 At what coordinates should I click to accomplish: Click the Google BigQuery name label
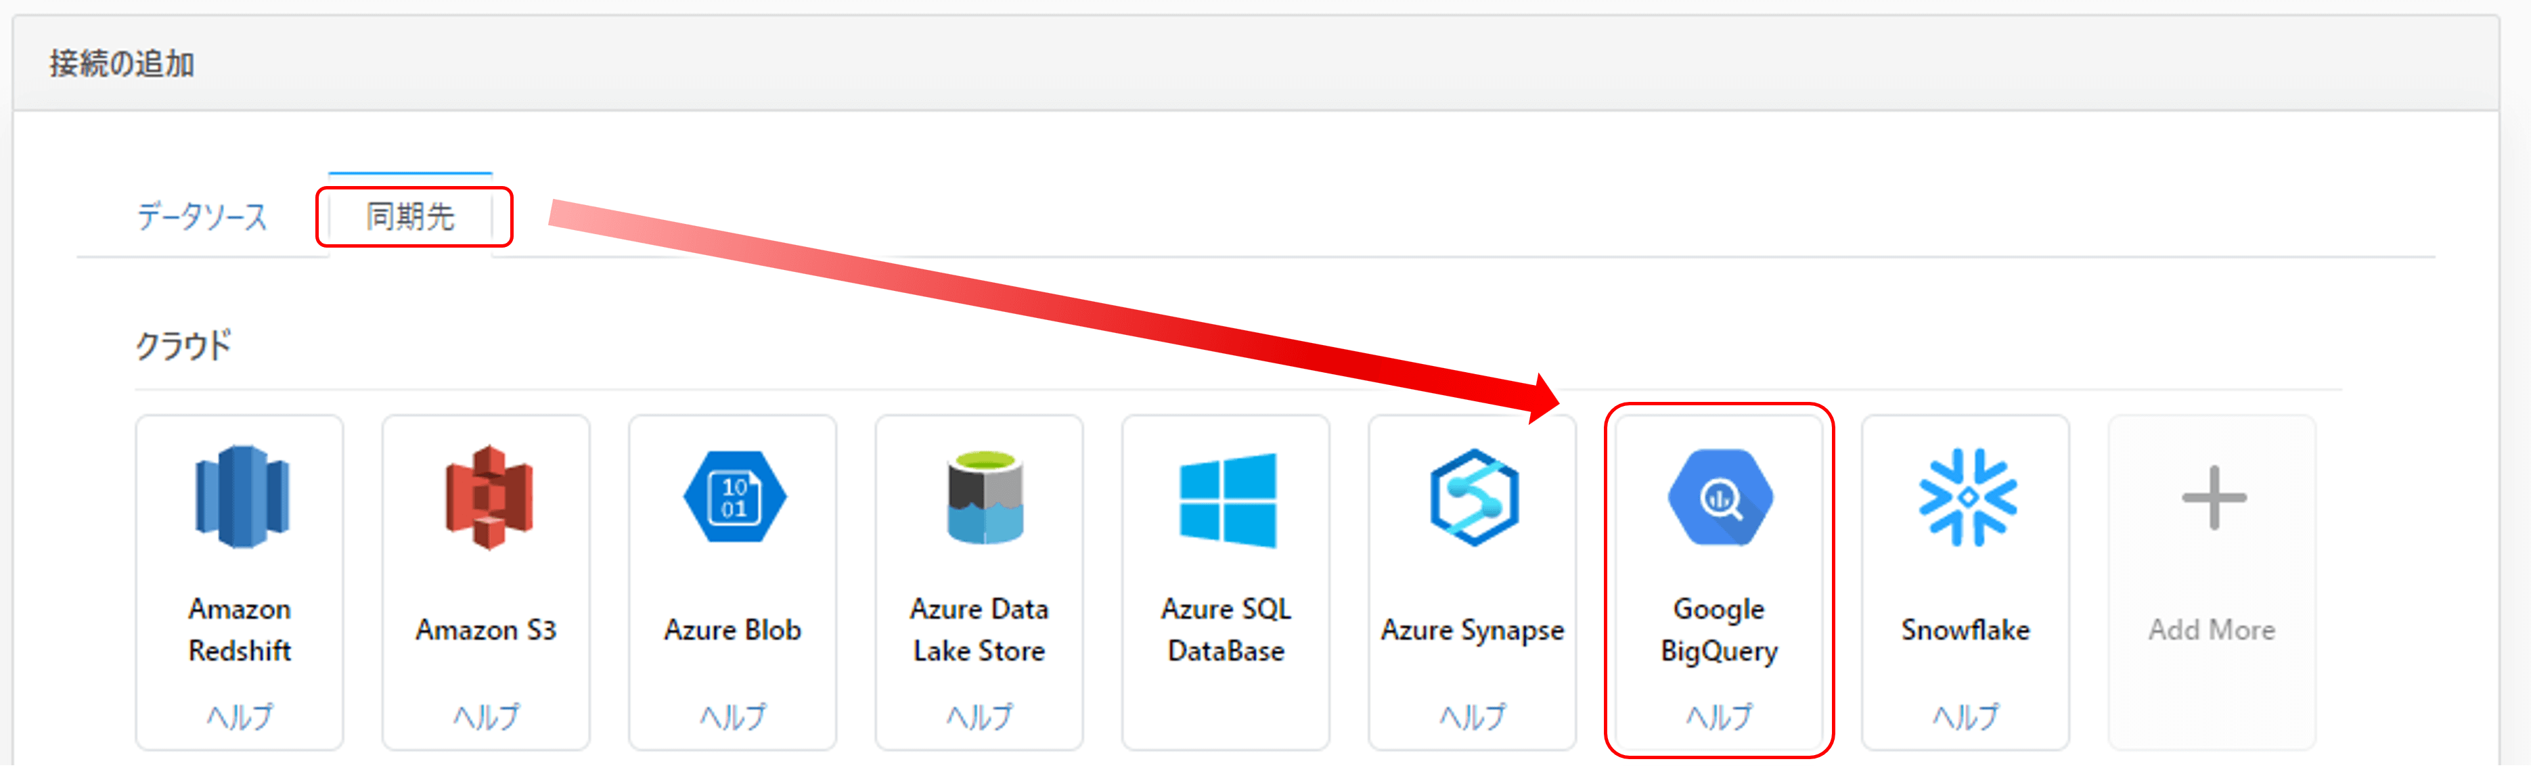(x=1720, y=630)
